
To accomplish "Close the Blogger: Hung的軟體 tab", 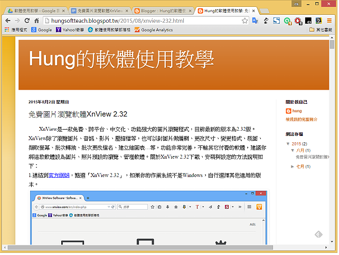I will [190, 11].
